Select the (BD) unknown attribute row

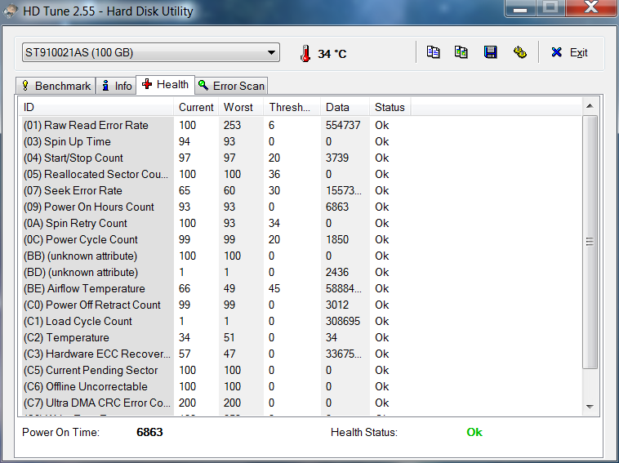tap(300, 273)
